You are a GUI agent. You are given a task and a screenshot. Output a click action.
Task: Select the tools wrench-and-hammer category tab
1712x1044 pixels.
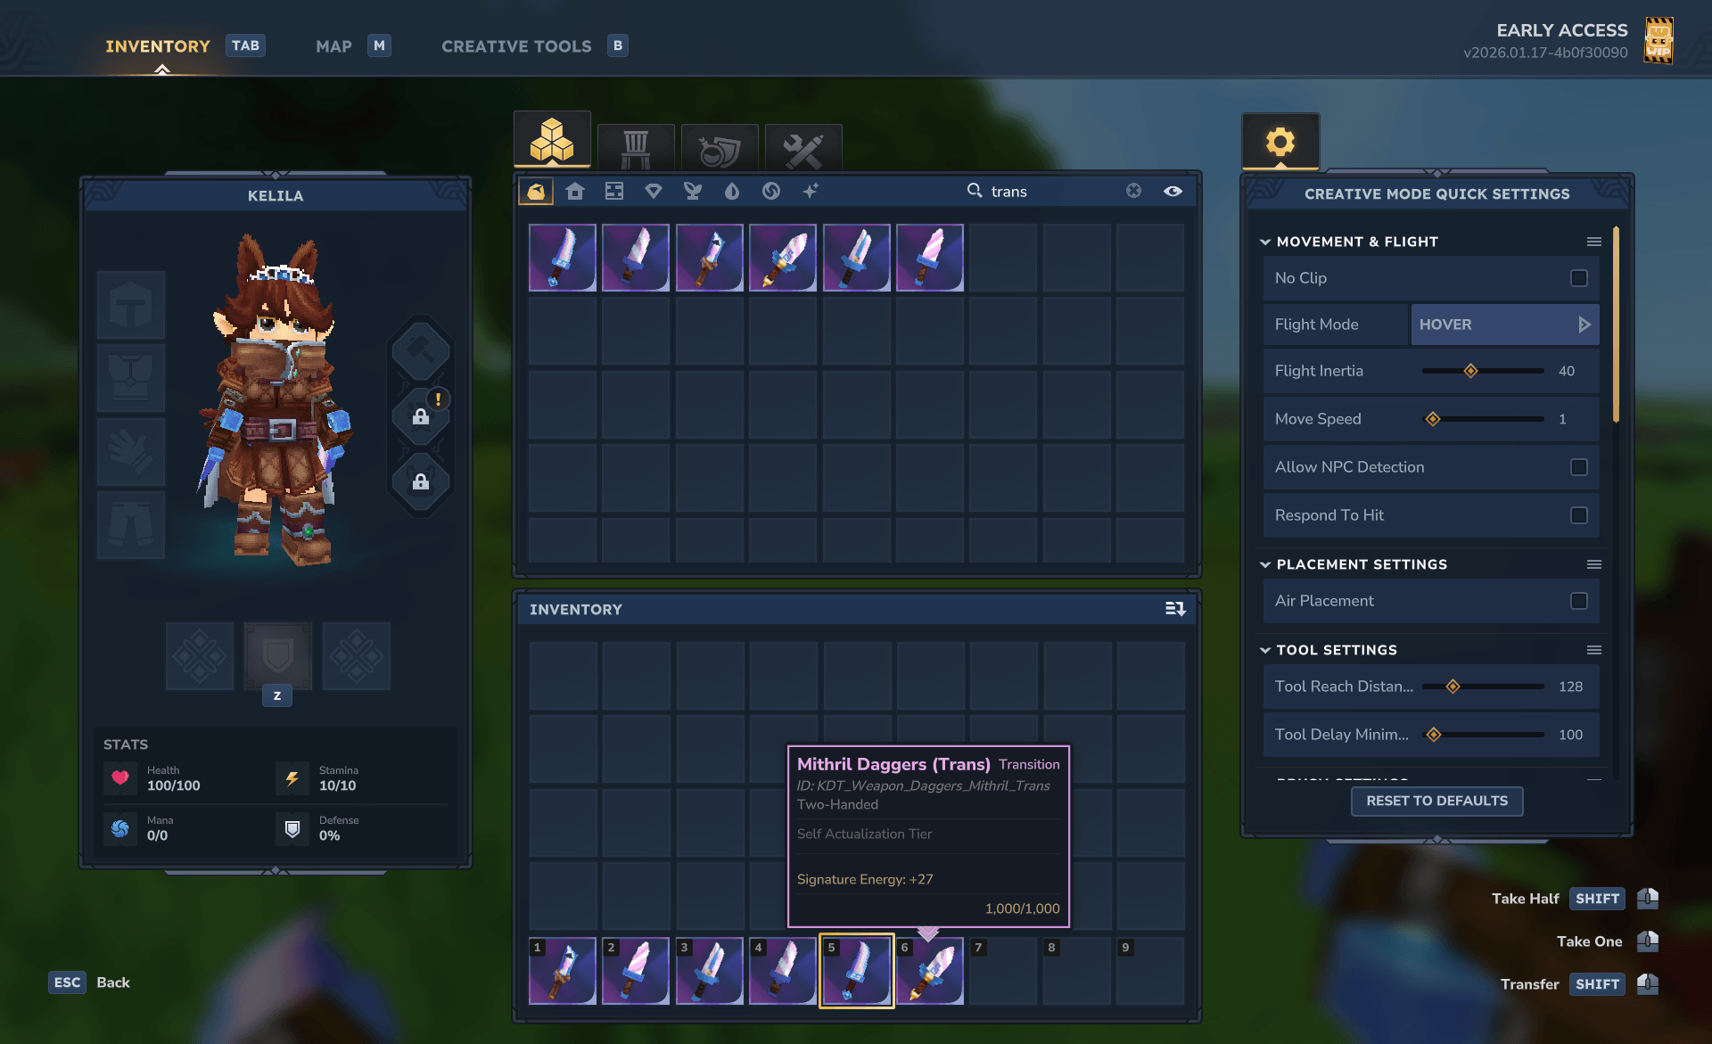click(x=803, y=147)
